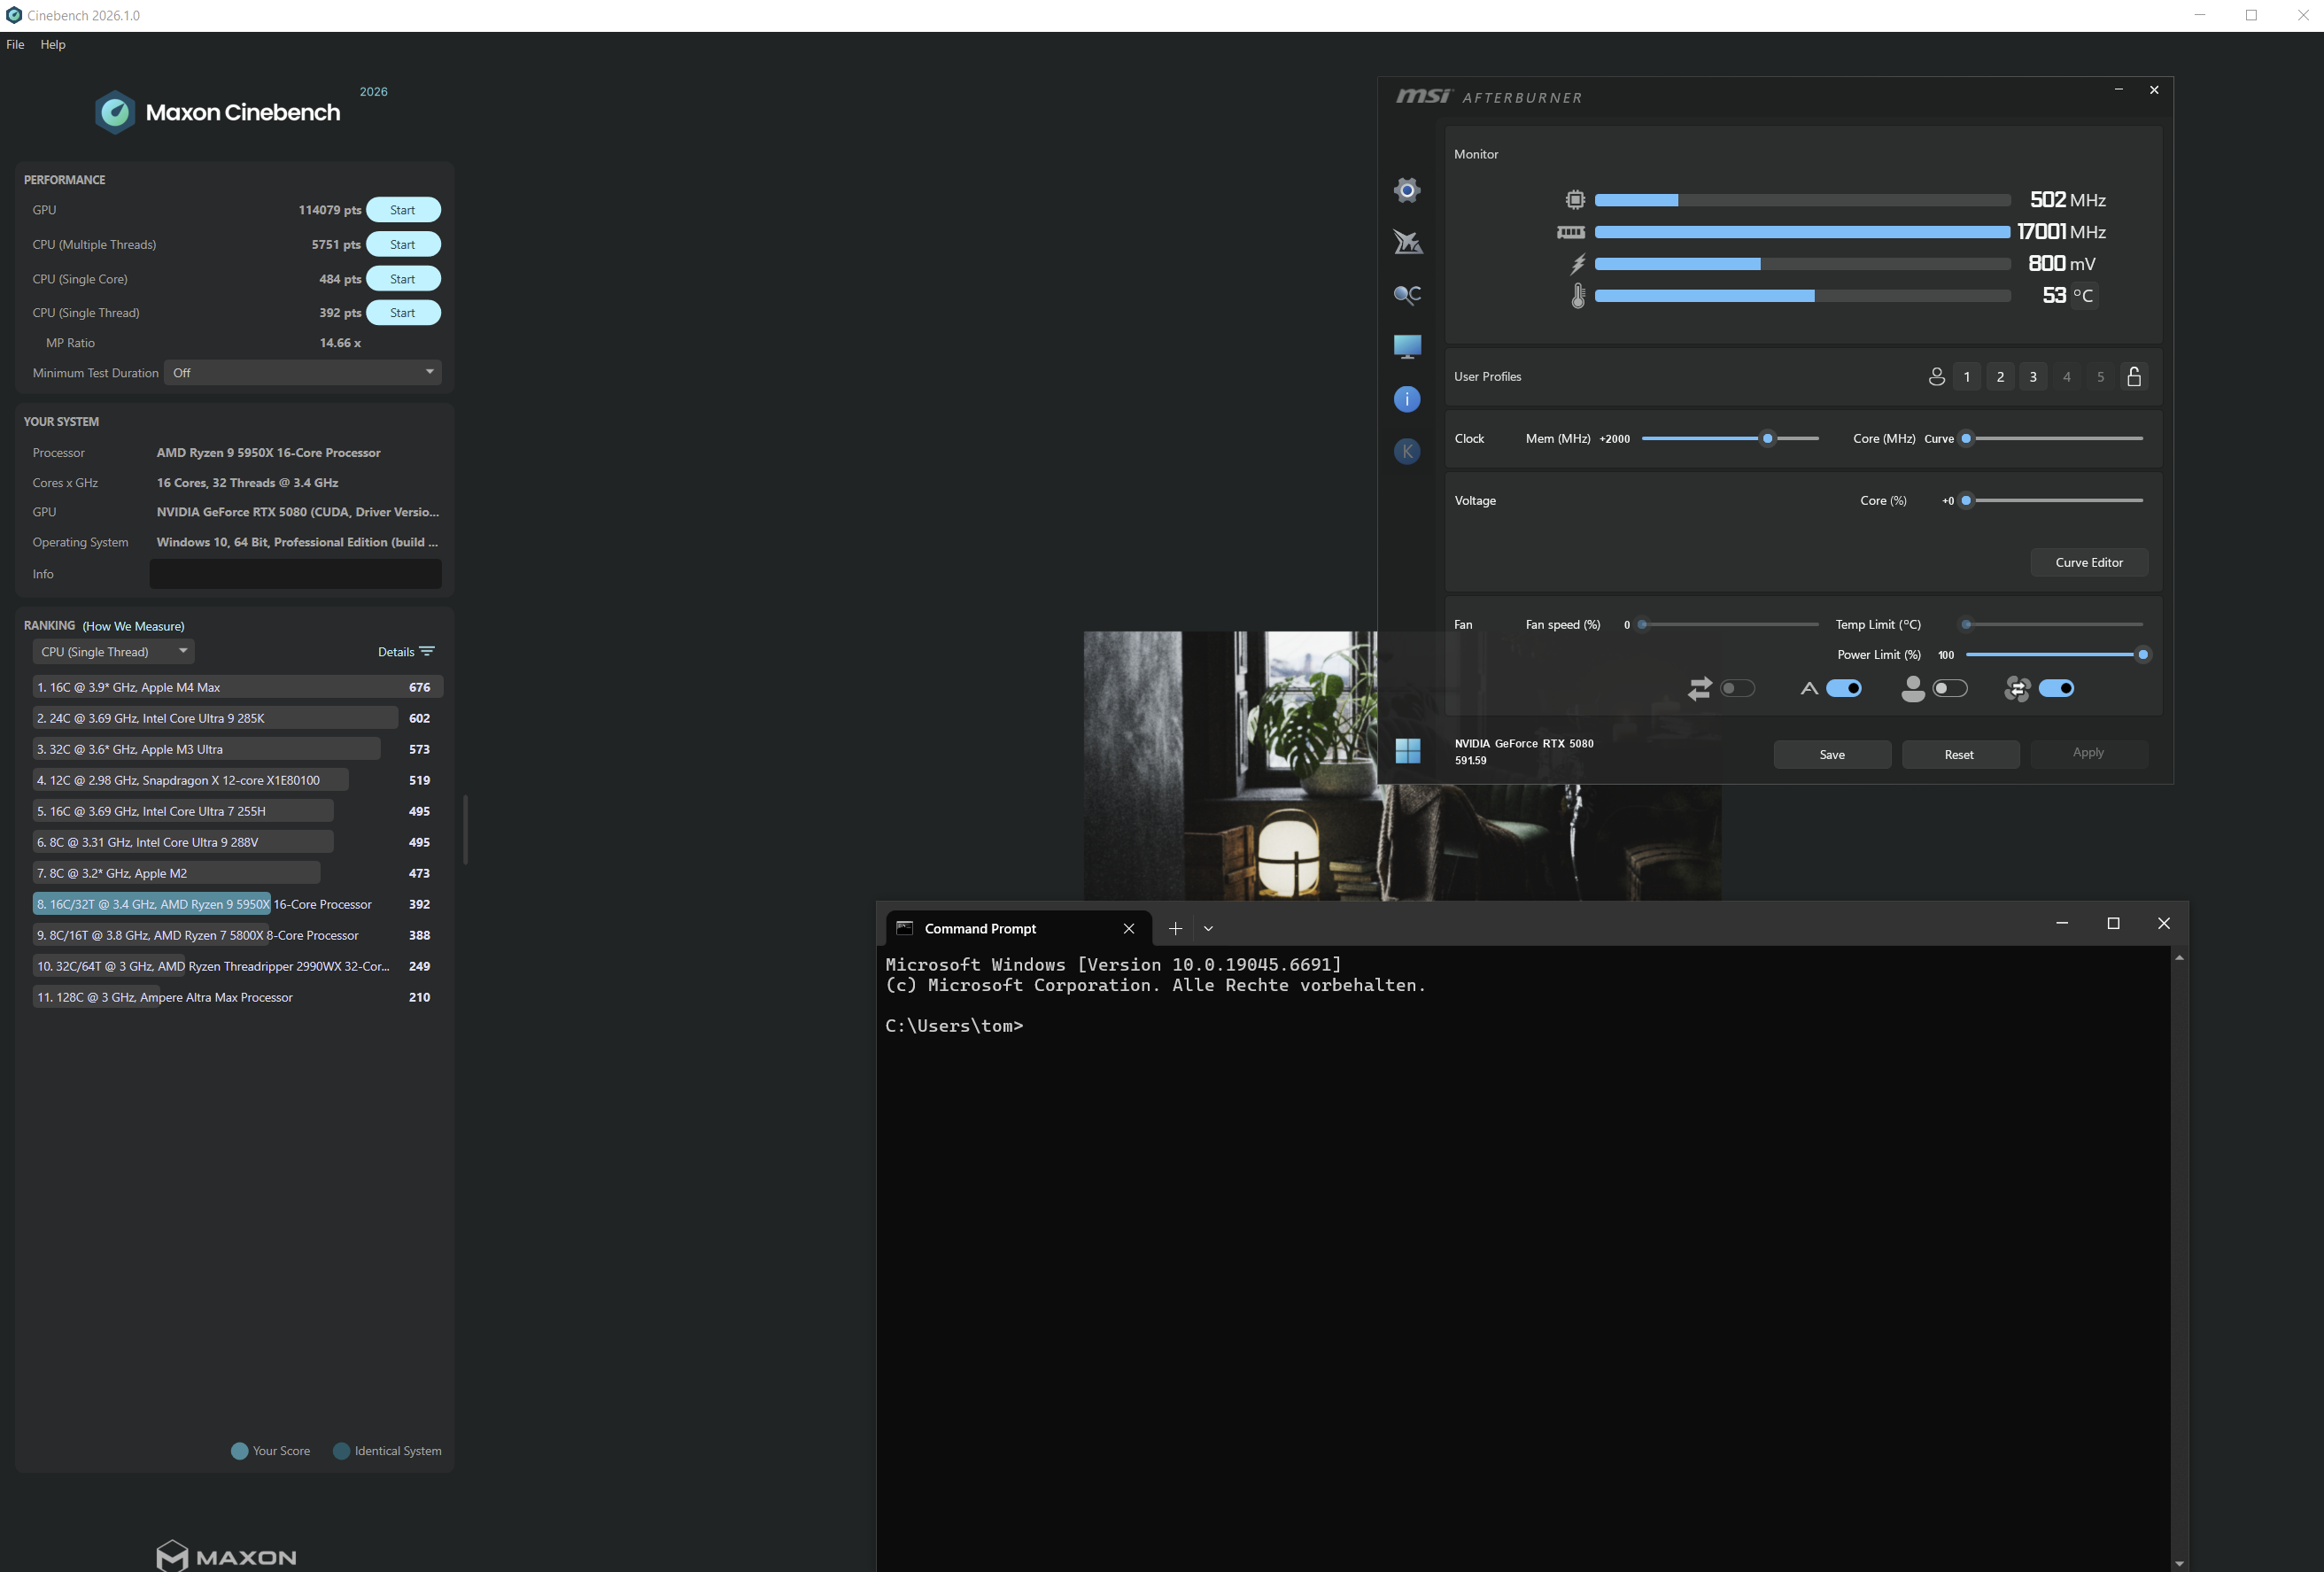The image size is (2324, 1572).
Task: Open the OC Scanner icon
Action: point(1407,294)
